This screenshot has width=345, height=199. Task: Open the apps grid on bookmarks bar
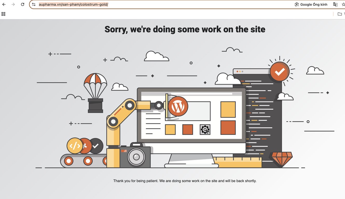coord(3,14)
